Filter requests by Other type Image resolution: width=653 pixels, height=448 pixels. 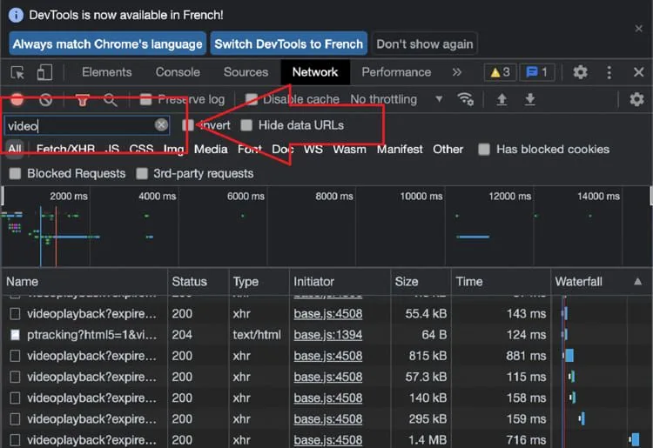coord(448,150)
